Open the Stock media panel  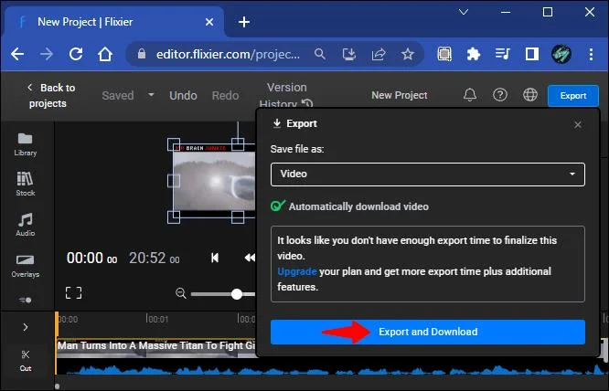pos(26,184)
